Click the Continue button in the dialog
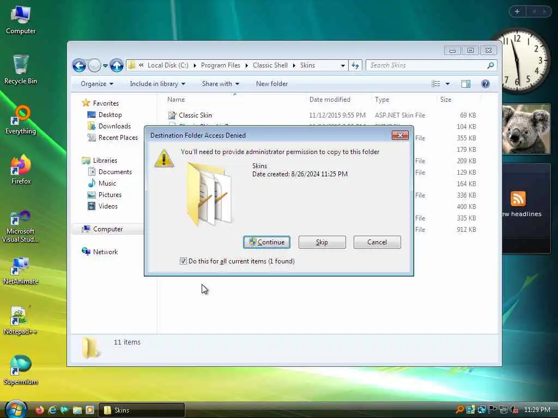This screenshot has width=558, height=418. click(266, 242)
